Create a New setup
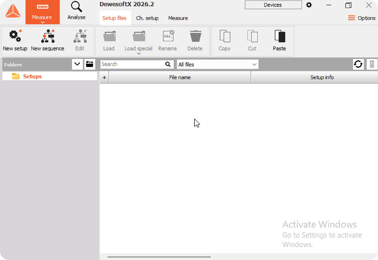378x260 pixels. pos(15,41)
